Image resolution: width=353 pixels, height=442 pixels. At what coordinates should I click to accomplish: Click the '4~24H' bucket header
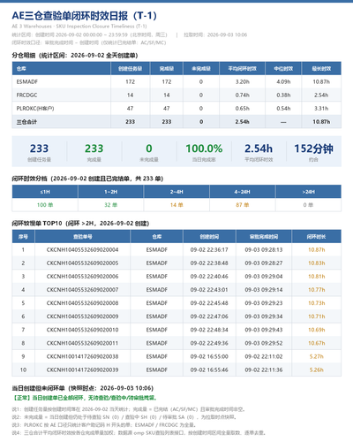pos(243,192)
